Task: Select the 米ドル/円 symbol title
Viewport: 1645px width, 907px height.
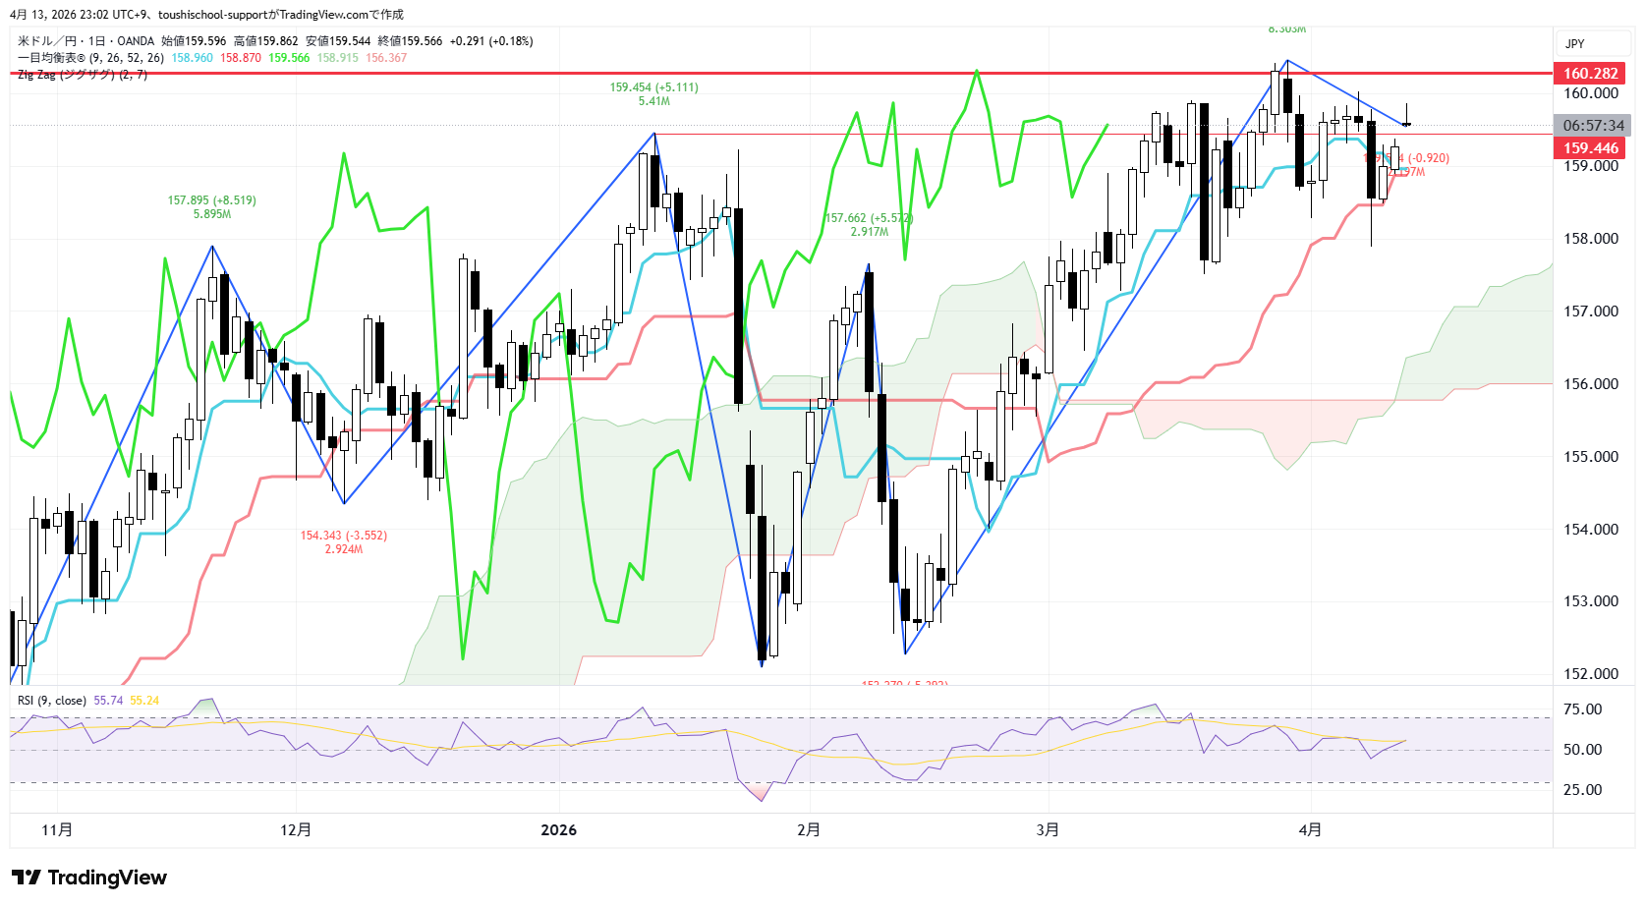Action: pyautogui.click(x=51, y=41)
